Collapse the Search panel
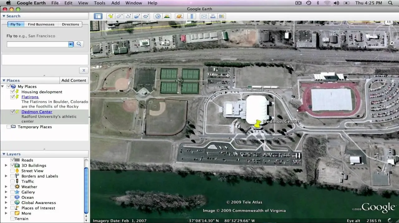Viewport: 399px width, 223px height. click(x=4, y=16)
